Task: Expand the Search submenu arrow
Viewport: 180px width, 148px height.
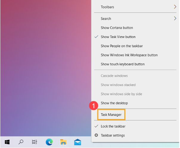Action: pos(175,18)
